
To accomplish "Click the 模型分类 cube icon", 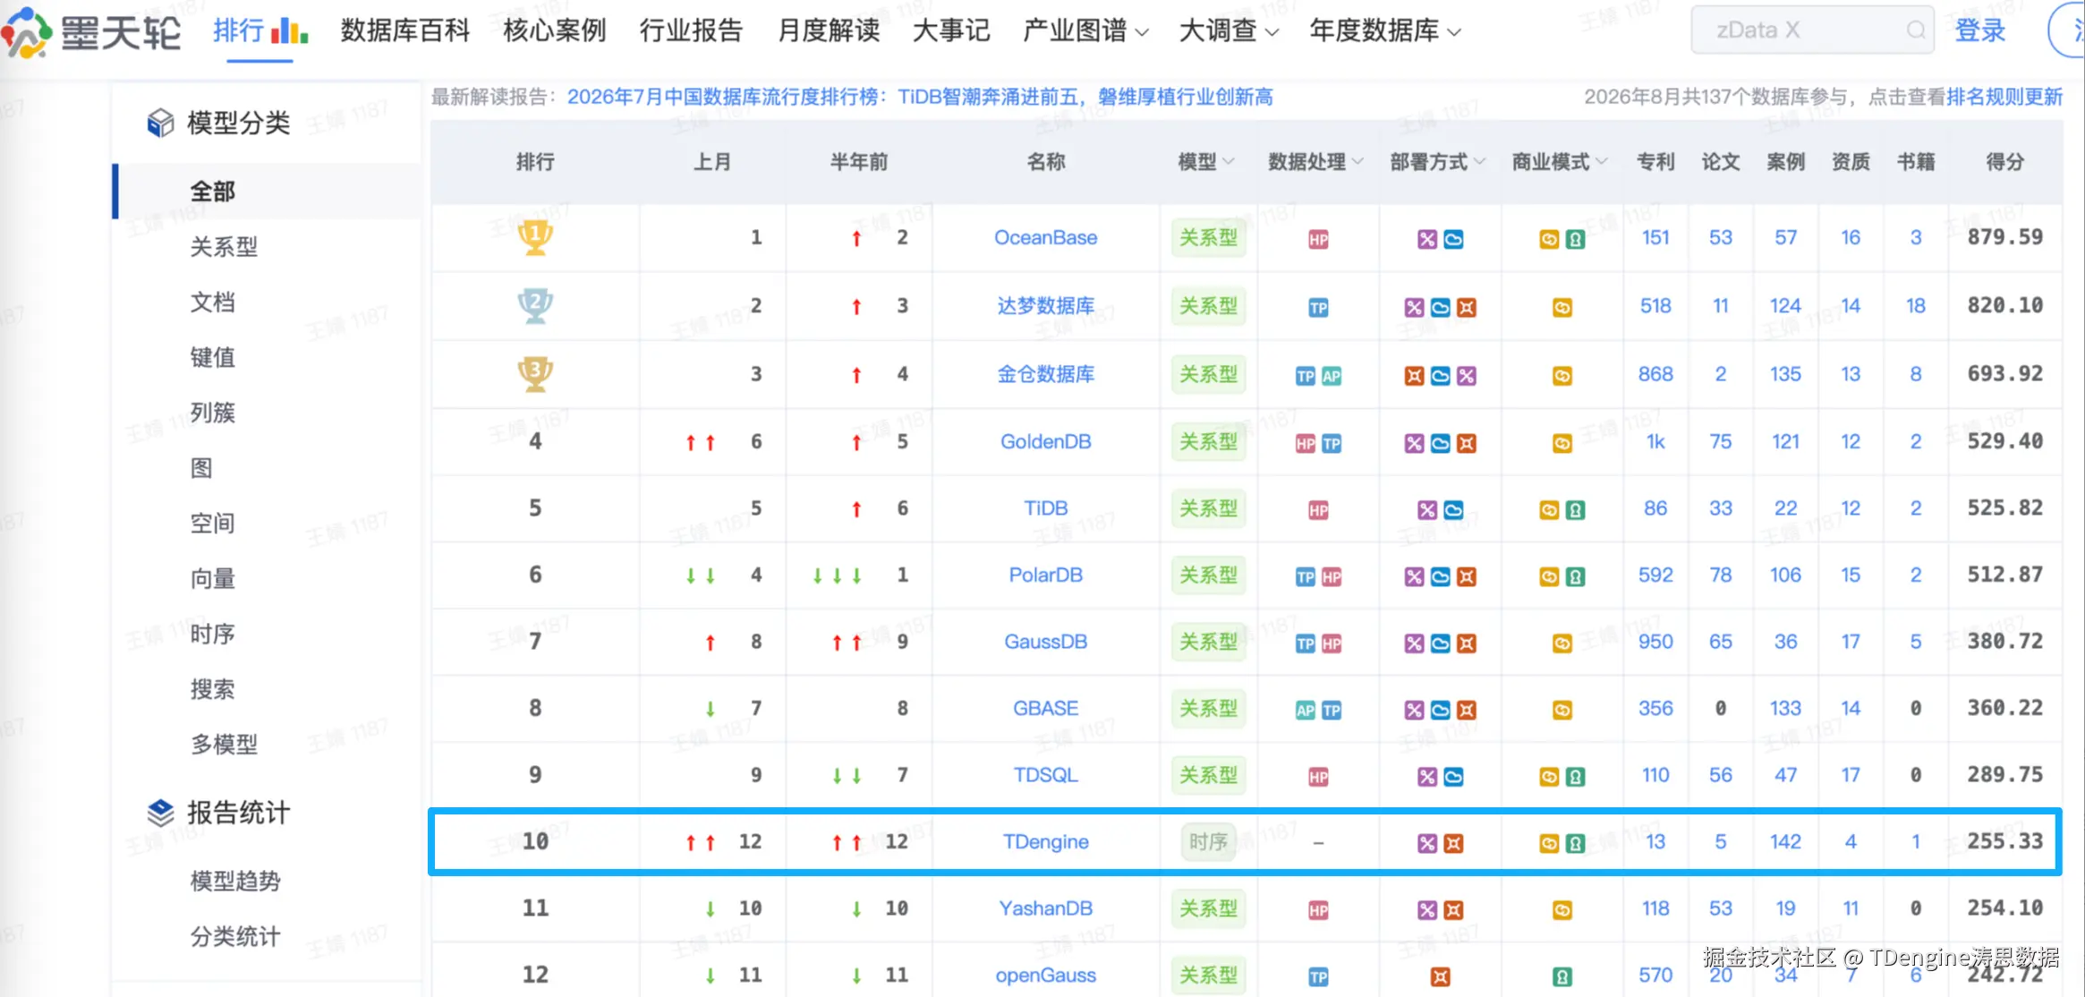I will (x=160, y=123).
